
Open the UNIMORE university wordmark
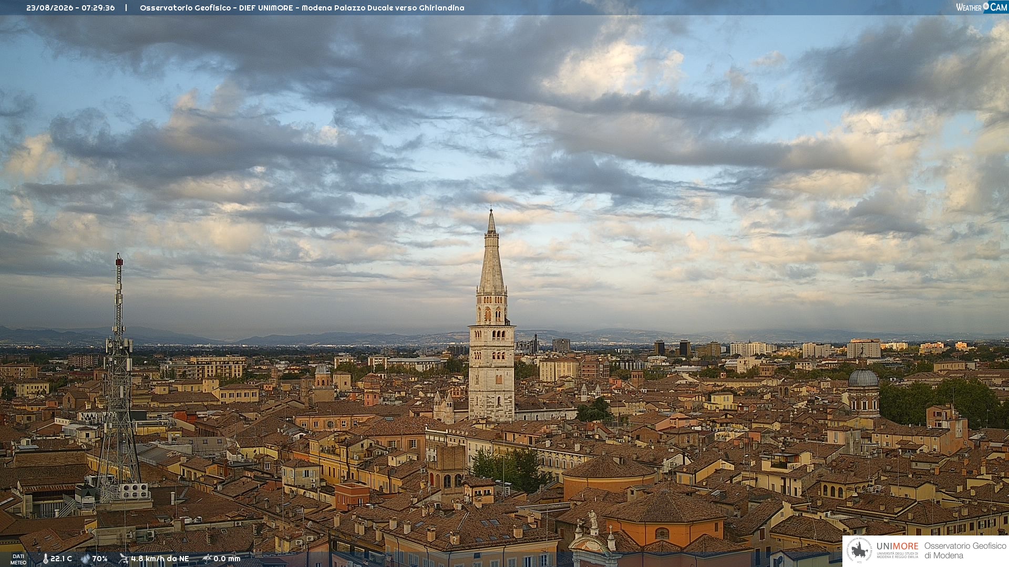(x=897, y=547)
